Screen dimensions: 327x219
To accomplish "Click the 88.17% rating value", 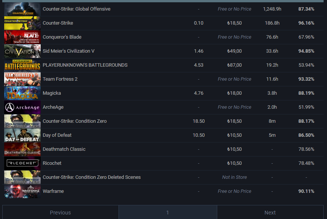I will (x=306, y=121).
